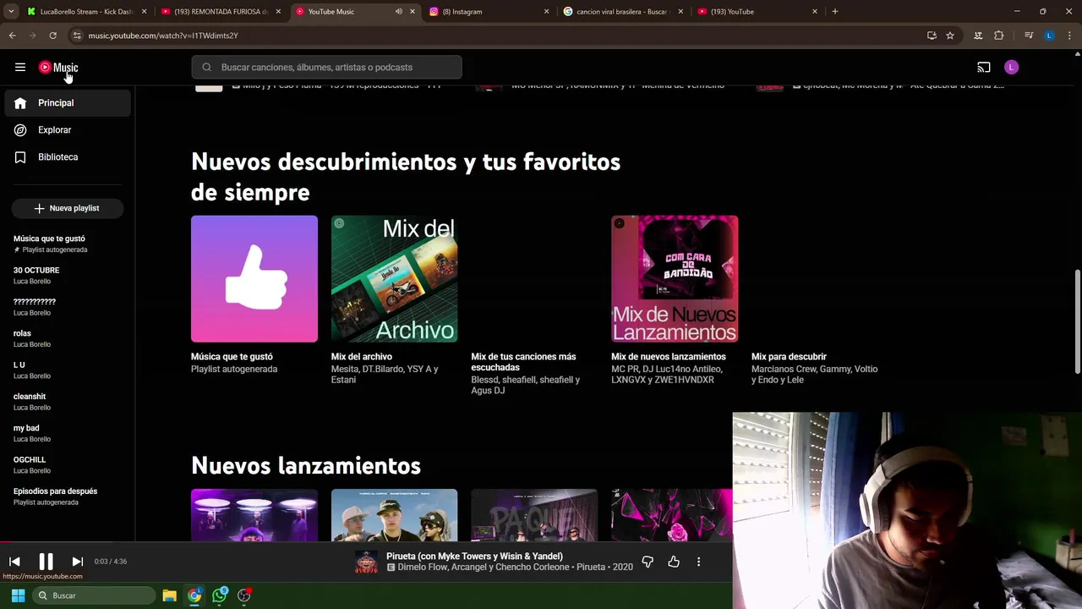Click Mix para descubrir title
1082x609 pixels.
click(789, 357)
